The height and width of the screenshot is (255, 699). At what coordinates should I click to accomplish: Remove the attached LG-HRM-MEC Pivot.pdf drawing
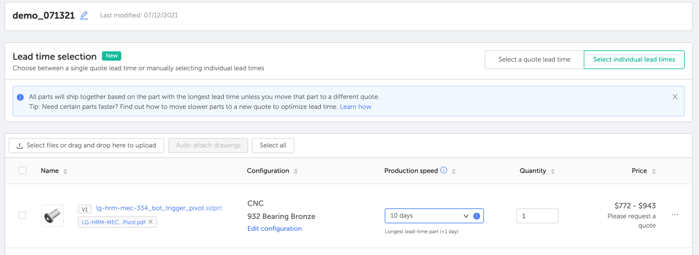[151, 222]
